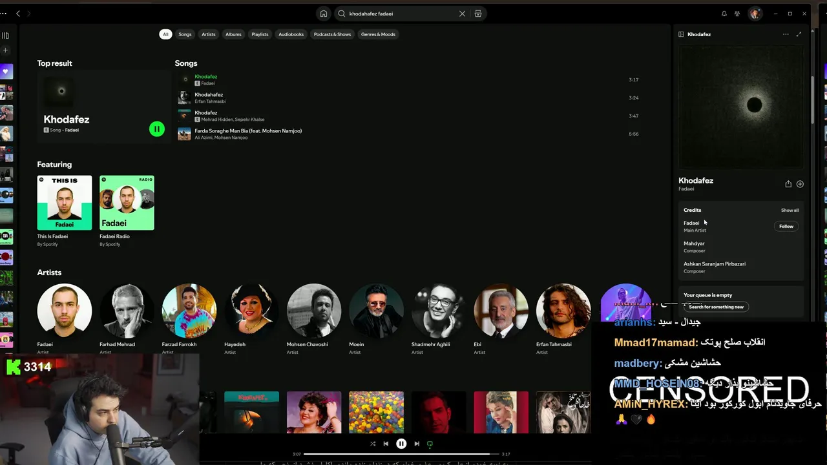Toggle shuffle in the player bar
The image size is (827, 465).
373,444
